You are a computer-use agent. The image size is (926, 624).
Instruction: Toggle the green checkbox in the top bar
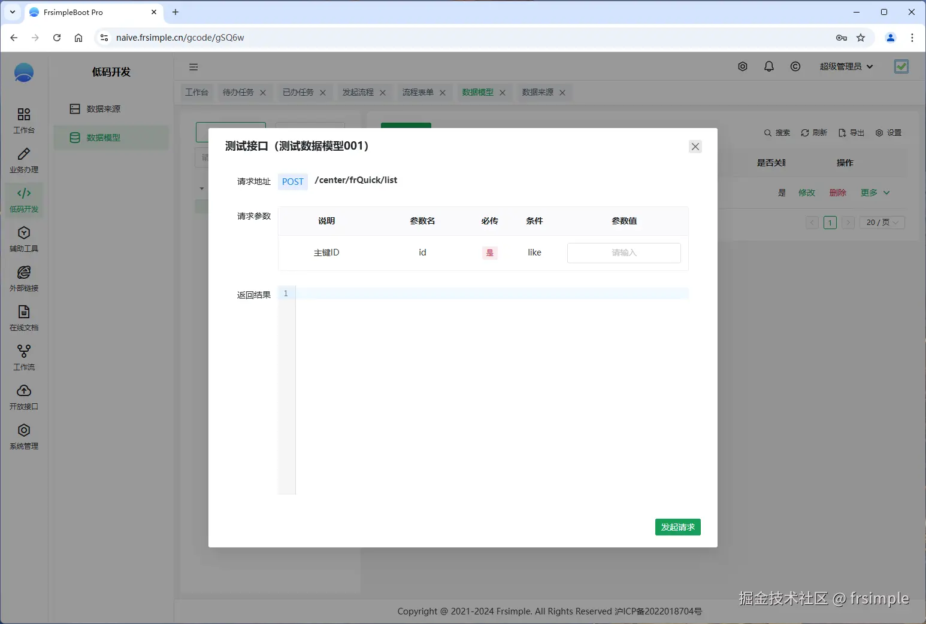(901, 66)
